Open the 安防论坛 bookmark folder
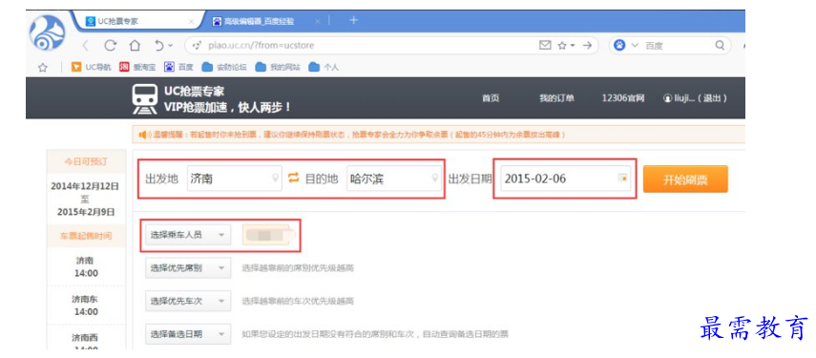 [224, 67]
